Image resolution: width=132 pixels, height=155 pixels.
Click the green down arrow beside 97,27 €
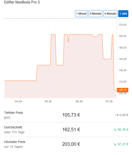(115, 144)
